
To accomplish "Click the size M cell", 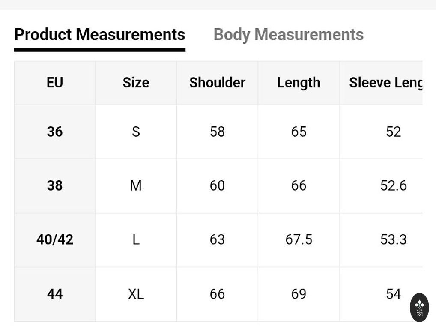I will pos(136,185).
